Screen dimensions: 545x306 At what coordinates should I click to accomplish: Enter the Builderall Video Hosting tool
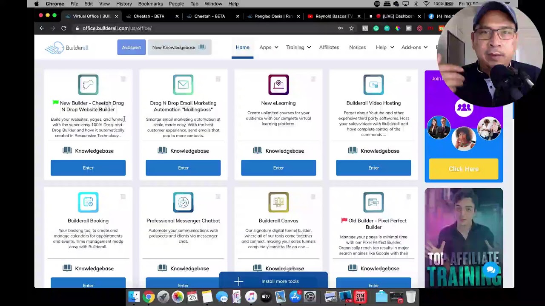[373, 168]
